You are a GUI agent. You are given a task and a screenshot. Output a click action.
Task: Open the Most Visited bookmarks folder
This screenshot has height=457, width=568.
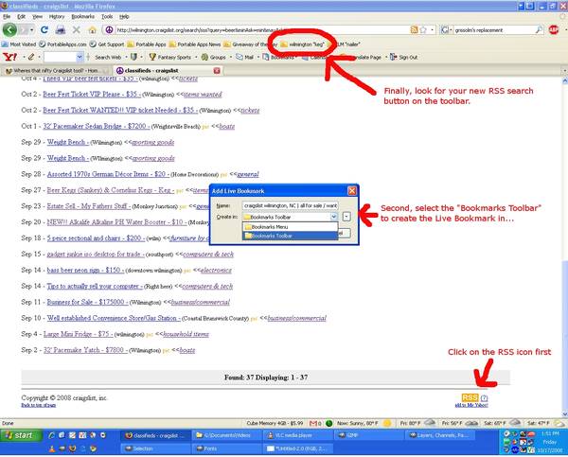tap(19, 44)
